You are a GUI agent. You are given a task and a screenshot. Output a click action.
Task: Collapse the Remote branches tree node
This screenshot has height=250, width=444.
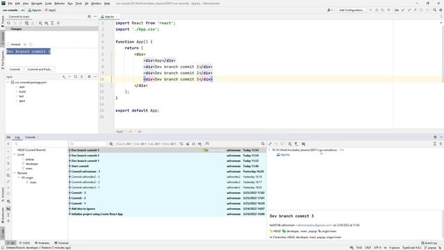click(x=15, y=173)
